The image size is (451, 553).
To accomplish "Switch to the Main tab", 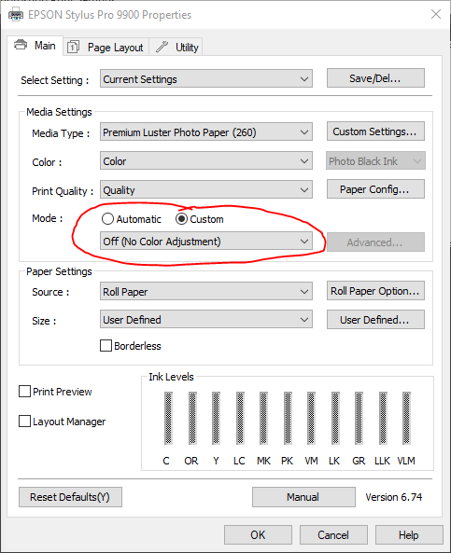I will pos(35,46).
